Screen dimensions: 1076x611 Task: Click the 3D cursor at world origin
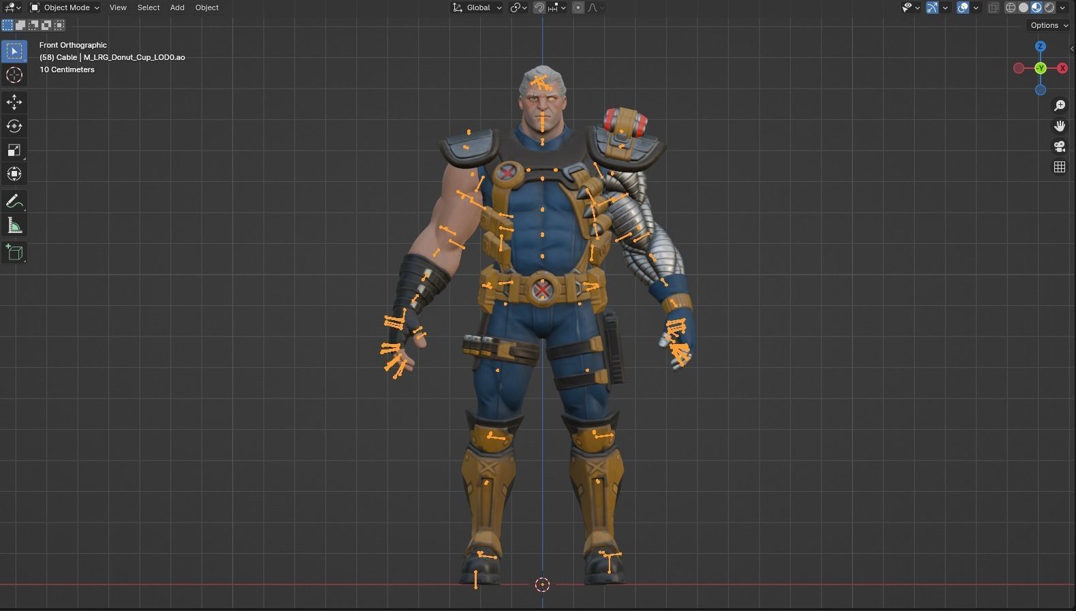[x=542, y=584]
